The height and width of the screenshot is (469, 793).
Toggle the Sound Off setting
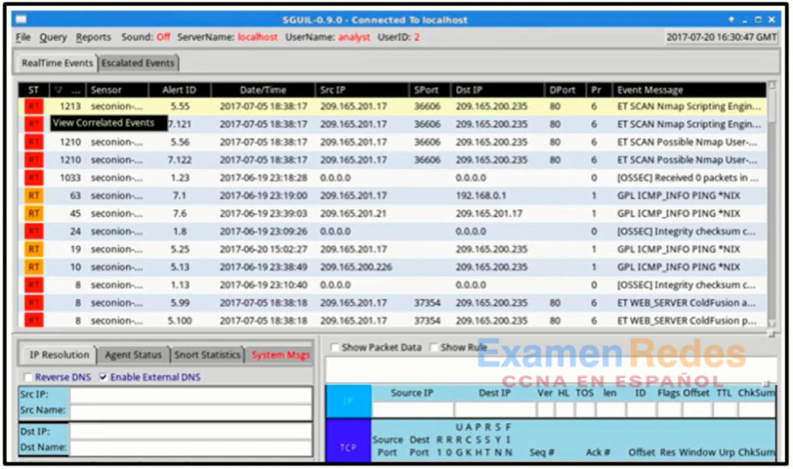pyautogui.click(x=163, y=37)
